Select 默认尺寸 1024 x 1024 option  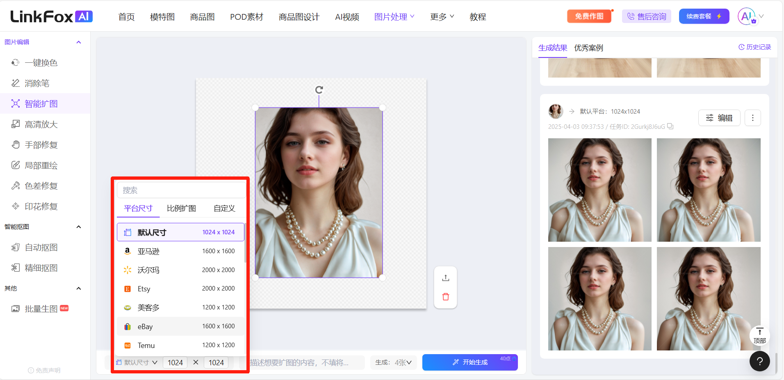(180, 232)
